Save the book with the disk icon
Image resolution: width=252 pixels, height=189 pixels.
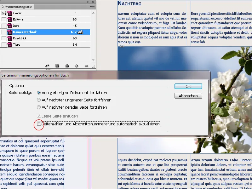pyautogui.click(x=57, y=66)
